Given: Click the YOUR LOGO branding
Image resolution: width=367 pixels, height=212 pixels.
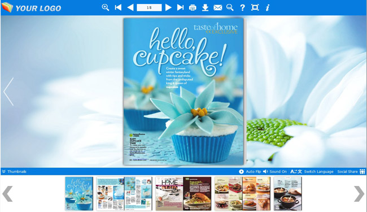Looking at the screenshot, I should coord(32,8).
